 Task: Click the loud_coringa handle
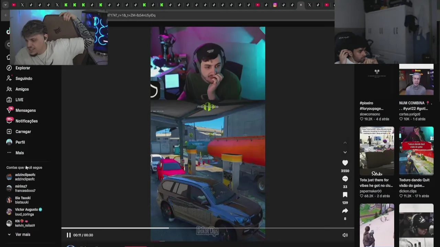coord(24,214)
